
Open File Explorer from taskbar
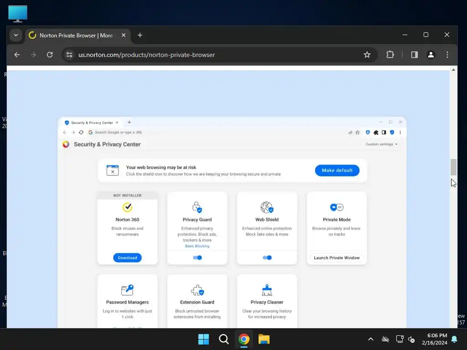[x=264, y=339]
